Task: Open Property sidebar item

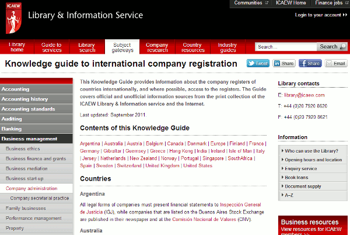Action: click(x=36, y=228)
